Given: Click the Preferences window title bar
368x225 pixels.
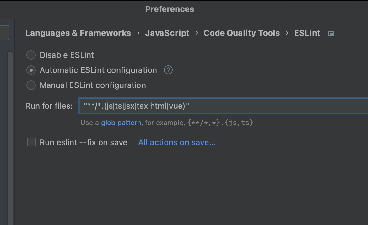Looking at the screenshot, I should [170, 9].
